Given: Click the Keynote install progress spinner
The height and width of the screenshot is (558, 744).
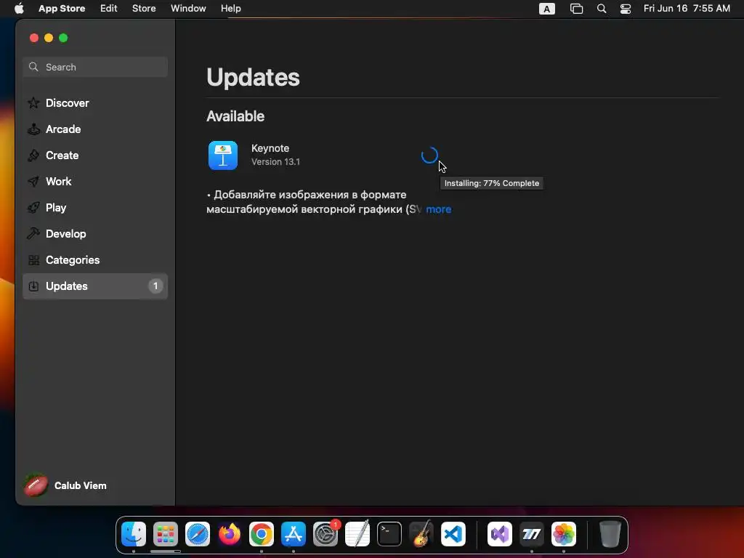Looking at the screenshot, I should point(429,155).
